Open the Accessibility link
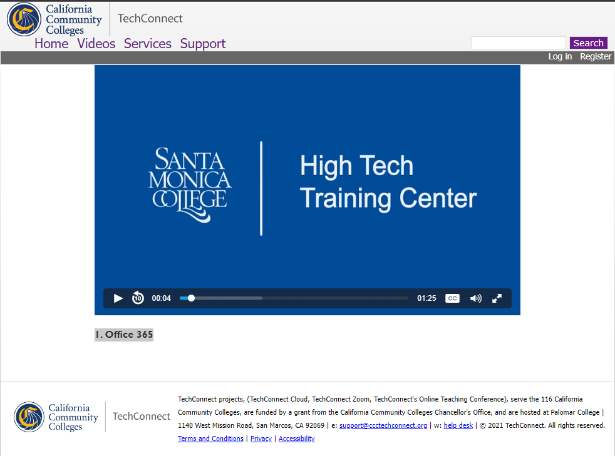Screen dimensions: 615x456 point(296,438)
